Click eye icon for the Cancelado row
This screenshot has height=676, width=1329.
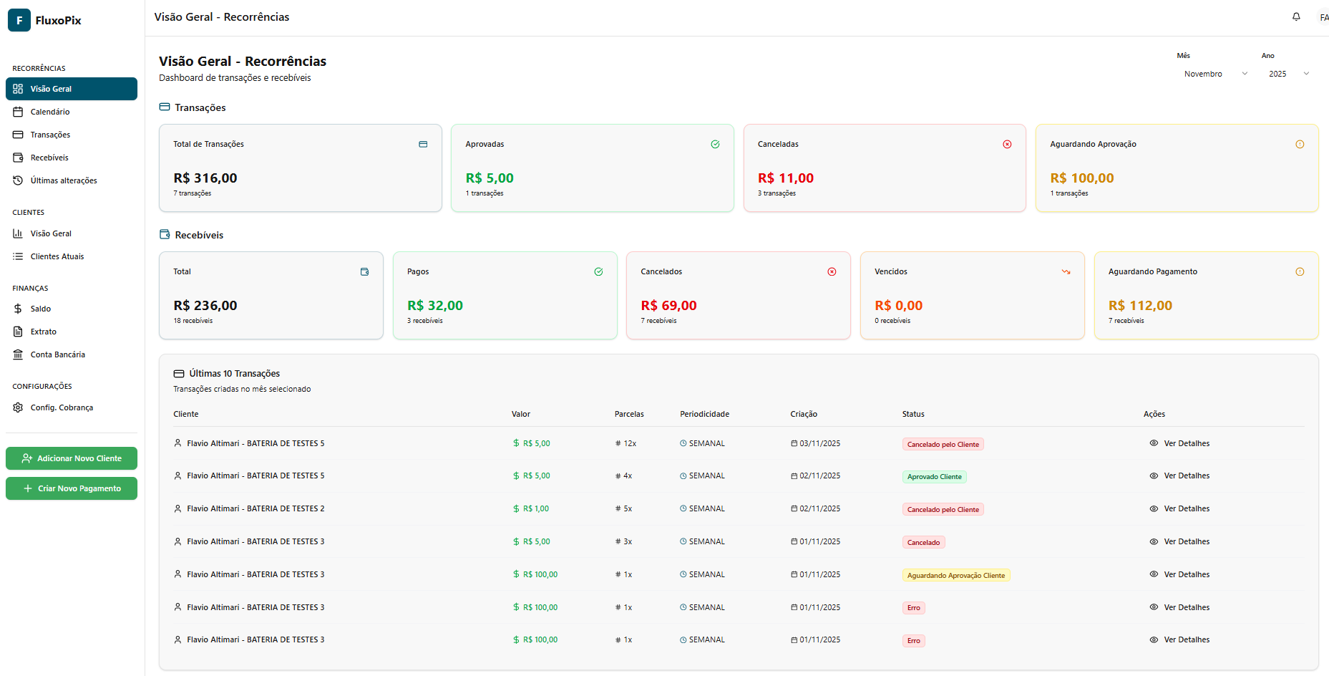click(1154, 542)
